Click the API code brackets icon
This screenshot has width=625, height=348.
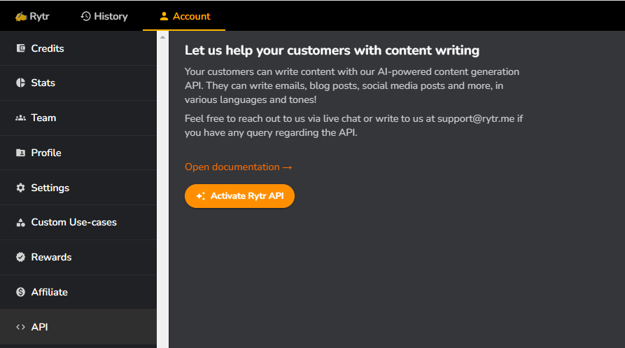(x=20, y=327)
